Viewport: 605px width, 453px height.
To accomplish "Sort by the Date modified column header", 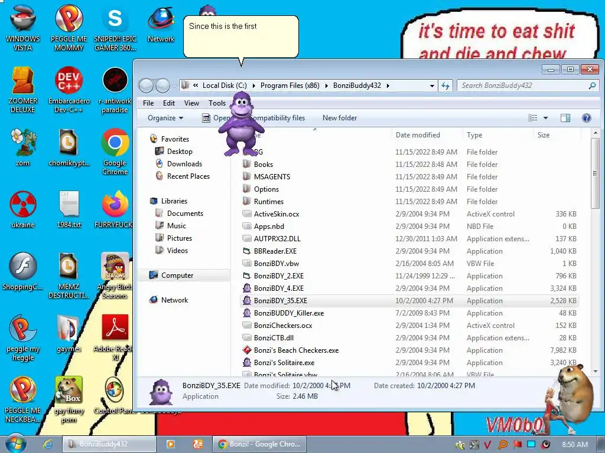I will (427, 135).
